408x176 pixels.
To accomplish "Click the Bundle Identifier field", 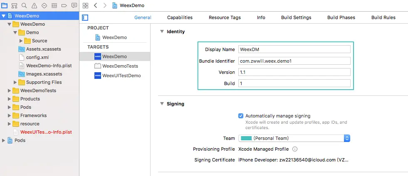I will tap(294, 61).
